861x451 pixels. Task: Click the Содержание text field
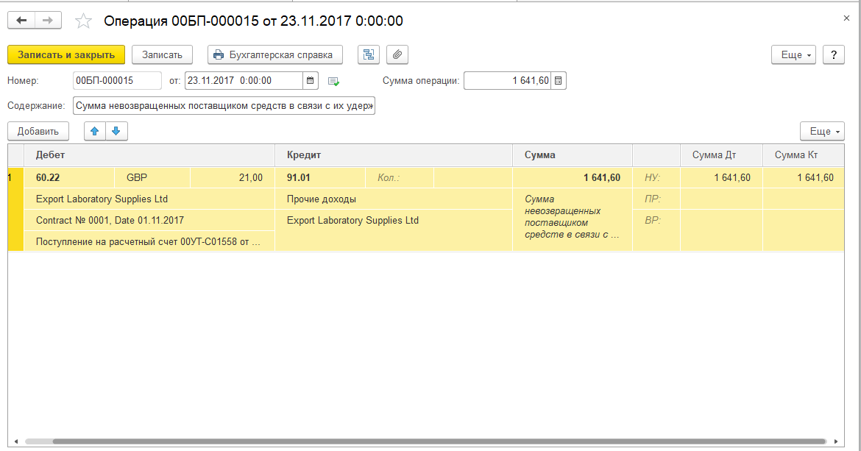pos(224,106)
